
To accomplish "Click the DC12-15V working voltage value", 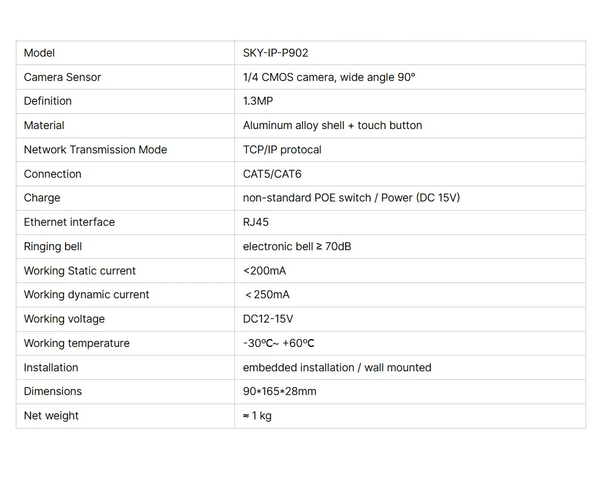I will 268,319.
